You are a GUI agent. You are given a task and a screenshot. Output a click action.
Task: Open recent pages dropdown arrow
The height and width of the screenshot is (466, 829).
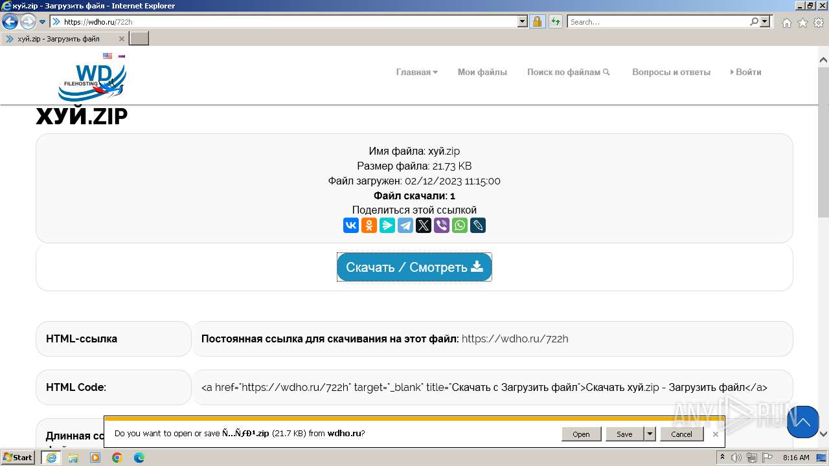(x=42, y=22)
